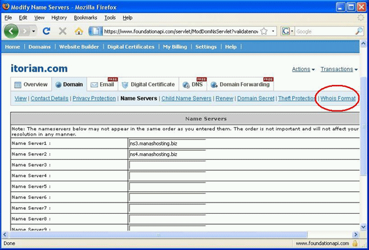
Task: Click the vertical scrollbar up arrow
Action: coord(363,43)
